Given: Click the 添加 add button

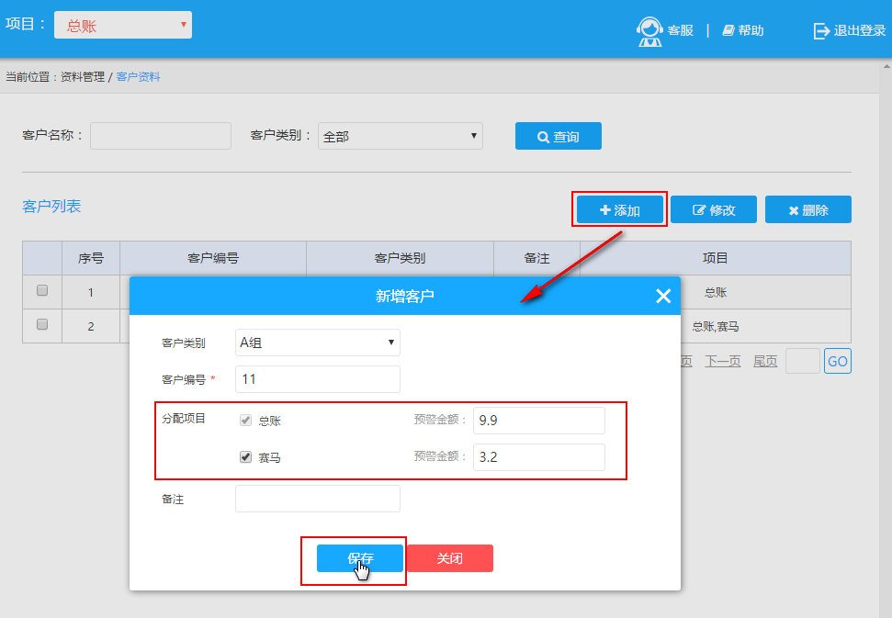Looking at the screenshot, I should tap(620, 209).
